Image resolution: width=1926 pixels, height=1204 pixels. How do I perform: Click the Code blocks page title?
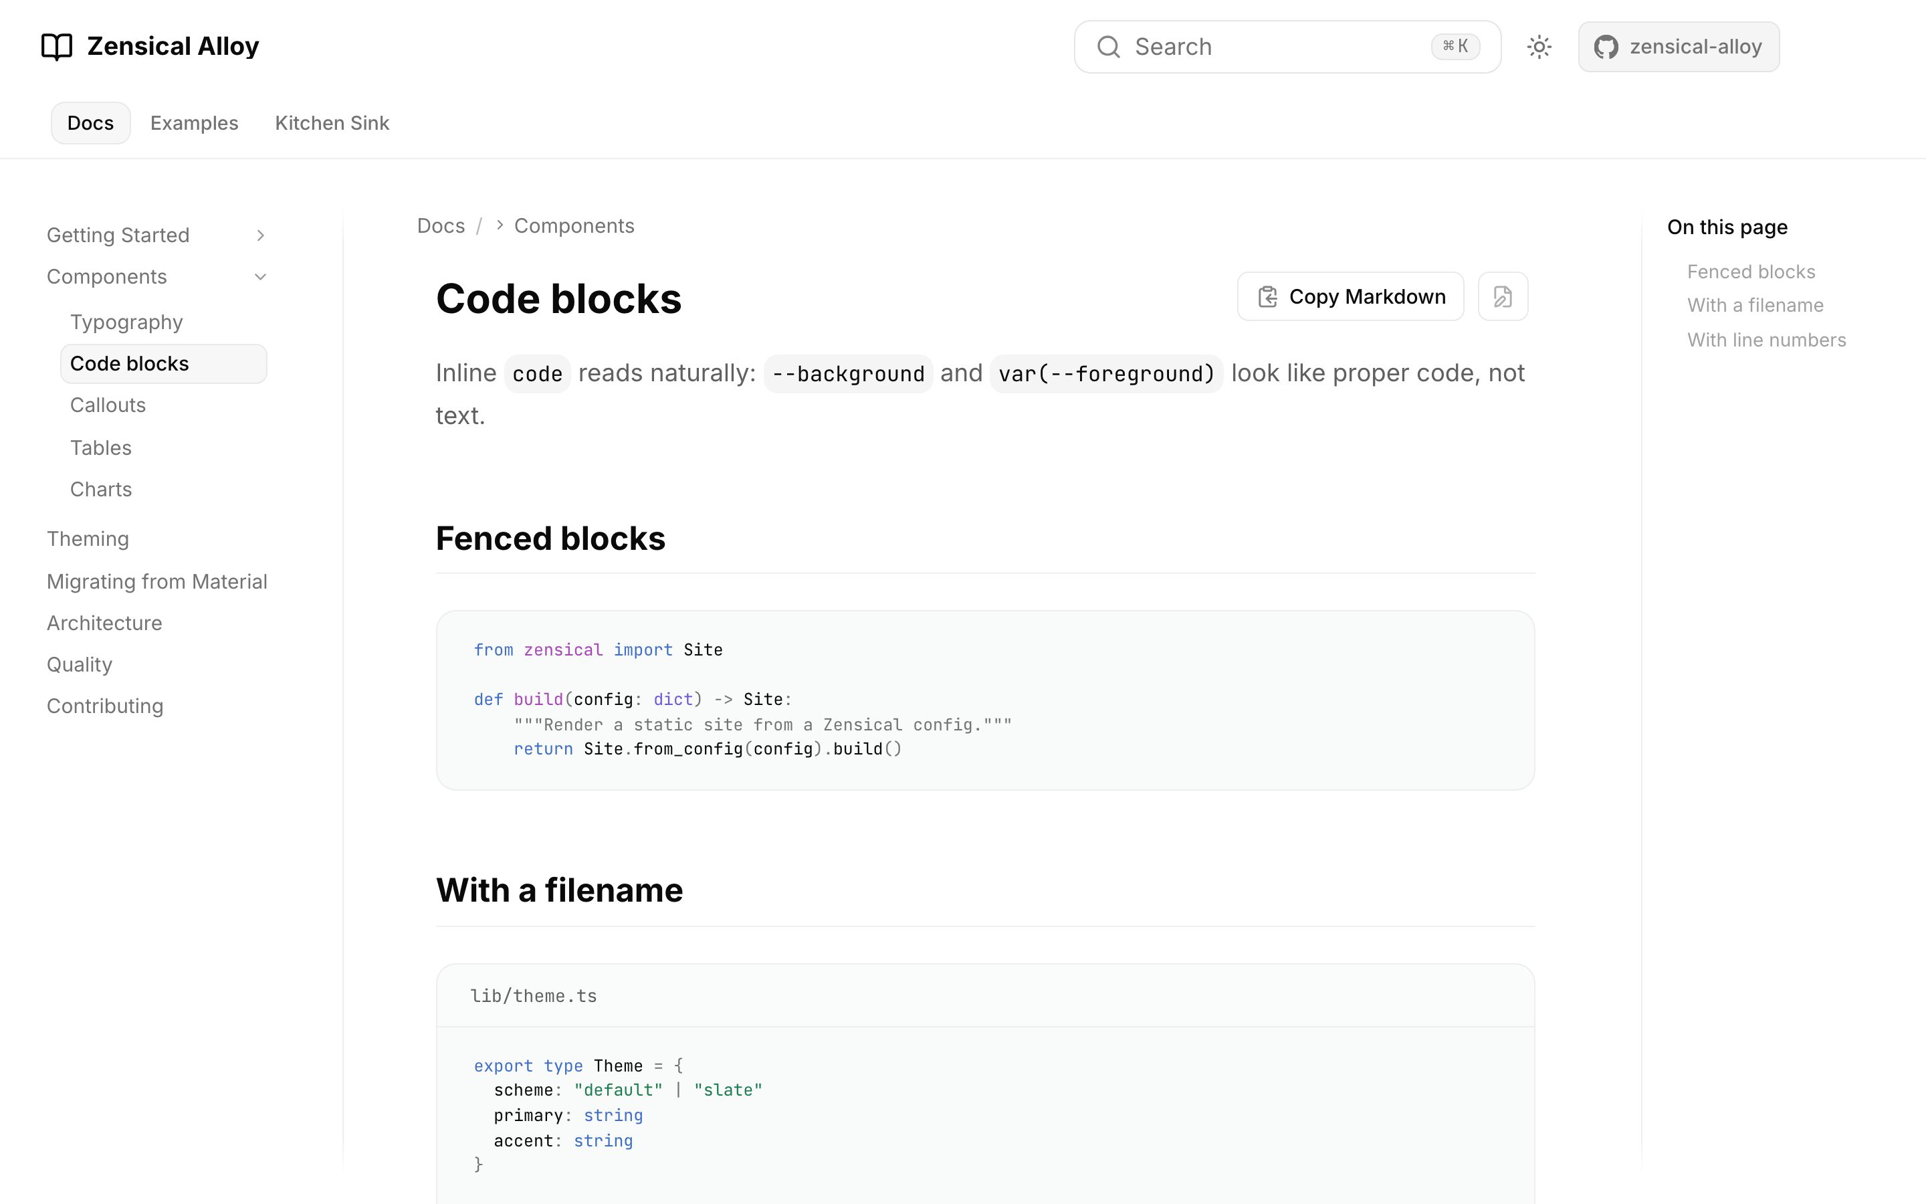tap(558, 298)
